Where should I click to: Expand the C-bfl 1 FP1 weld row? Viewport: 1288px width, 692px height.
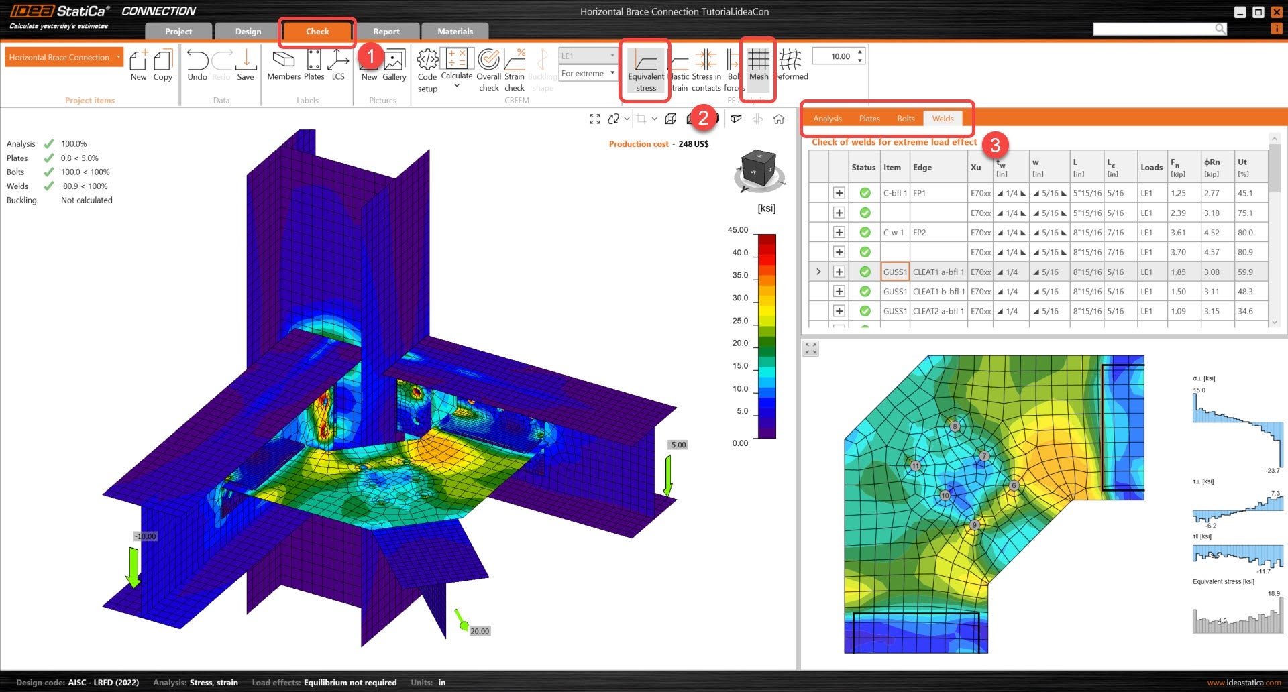tap(839, 193)
